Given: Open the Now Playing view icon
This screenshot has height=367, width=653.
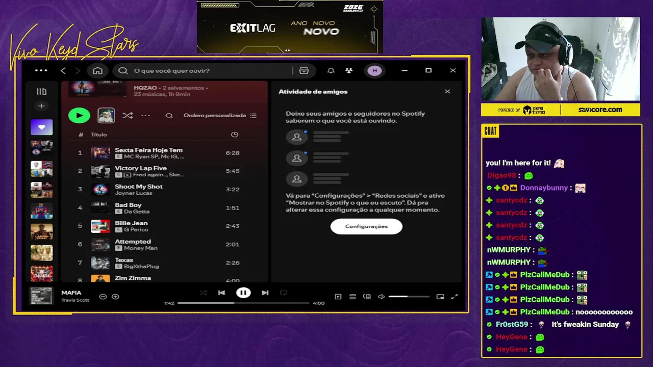Looking at the screenshot, I should [338, 297].
